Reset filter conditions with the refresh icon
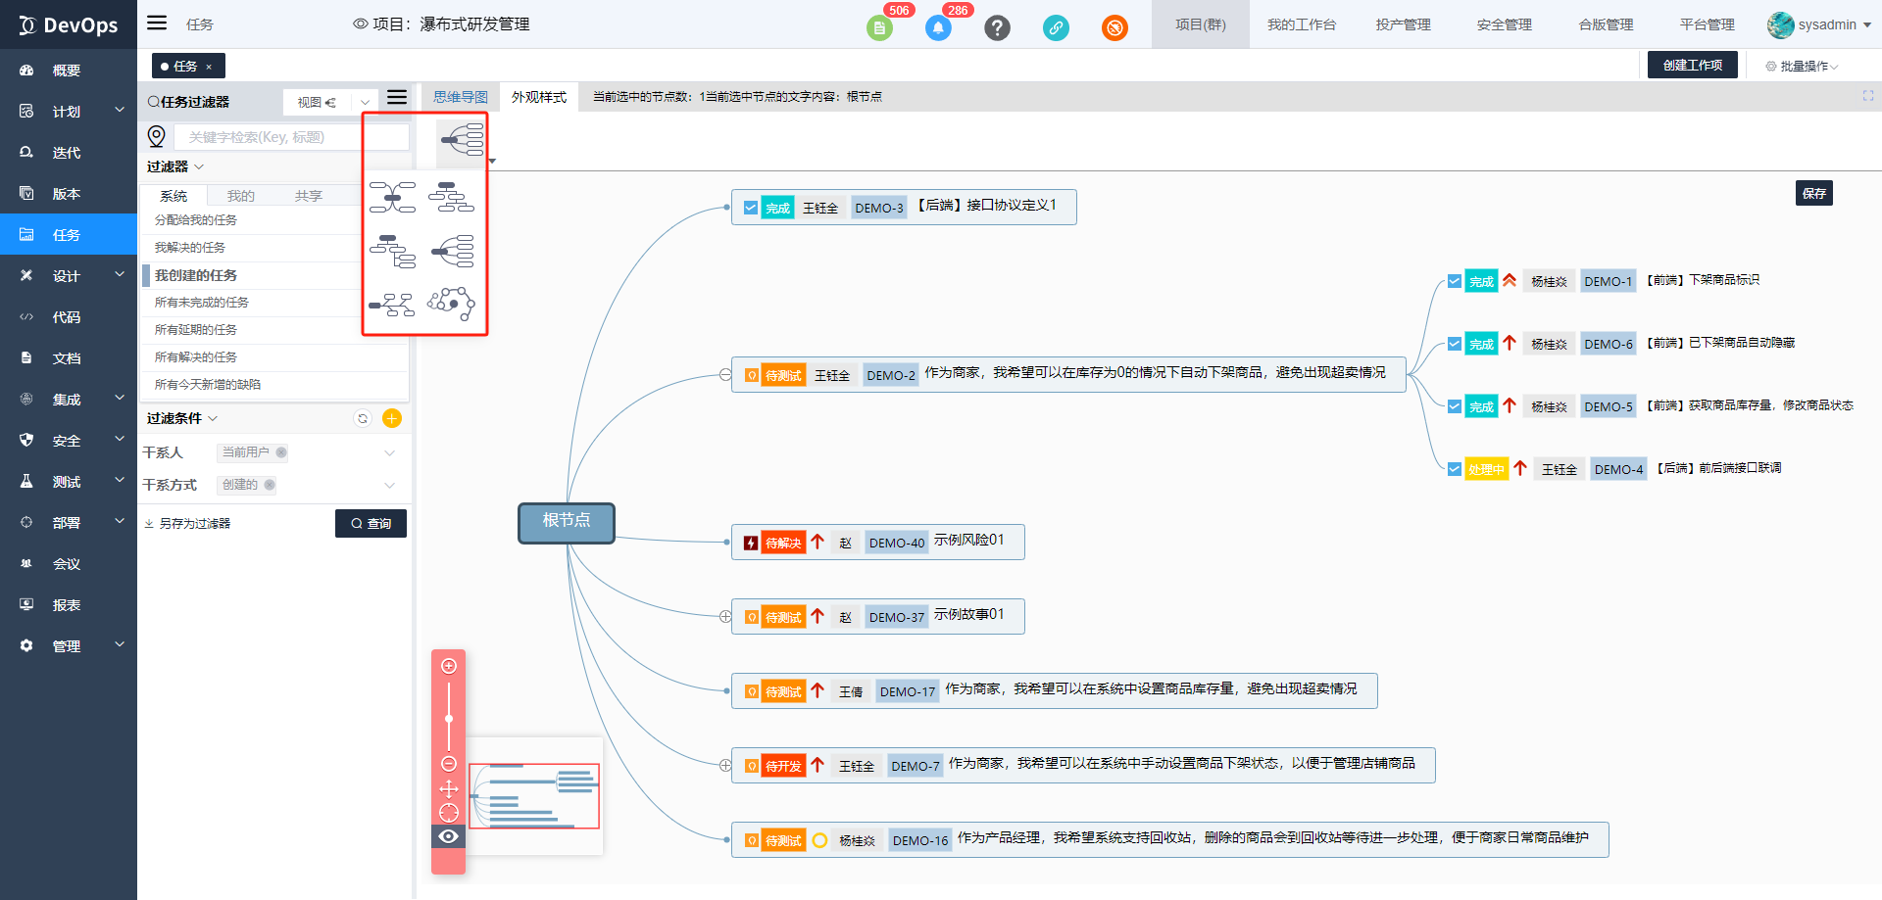Viewport: 1882px width, 900px height. pos(363,418)
